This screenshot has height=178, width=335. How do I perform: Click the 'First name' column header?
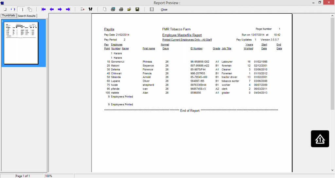click(149, 49)
